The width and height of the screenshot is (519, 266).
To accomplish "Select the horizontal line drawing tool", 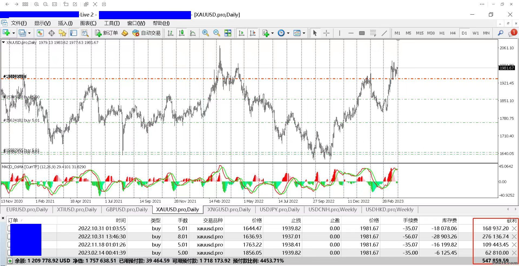I will [x=351, y=33].
